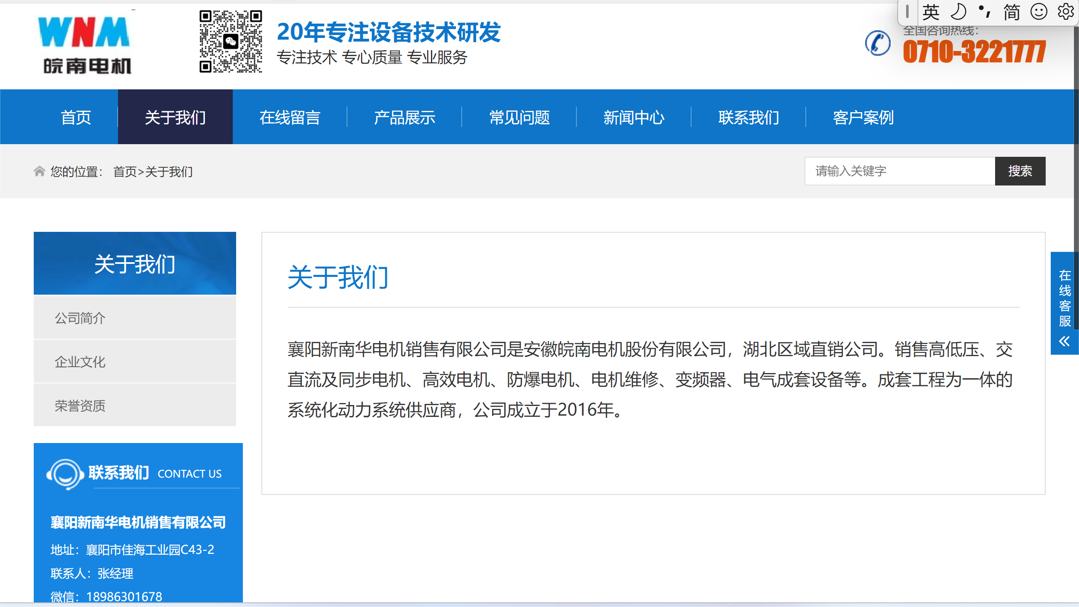Open the IME emoji smiley panel
This screenshot has width=1079, height=607.
(1039, 12)
